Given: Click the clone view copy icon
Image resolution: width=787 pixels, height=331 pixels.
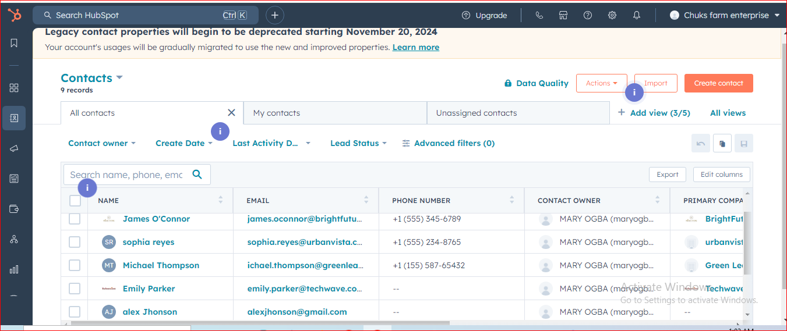Looking at the screenshot, I should pos(722,143).
